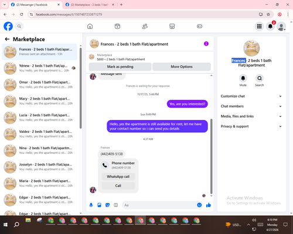The image size is (293, 234).
Task: Open the Reels video icon
Action: 117,26
